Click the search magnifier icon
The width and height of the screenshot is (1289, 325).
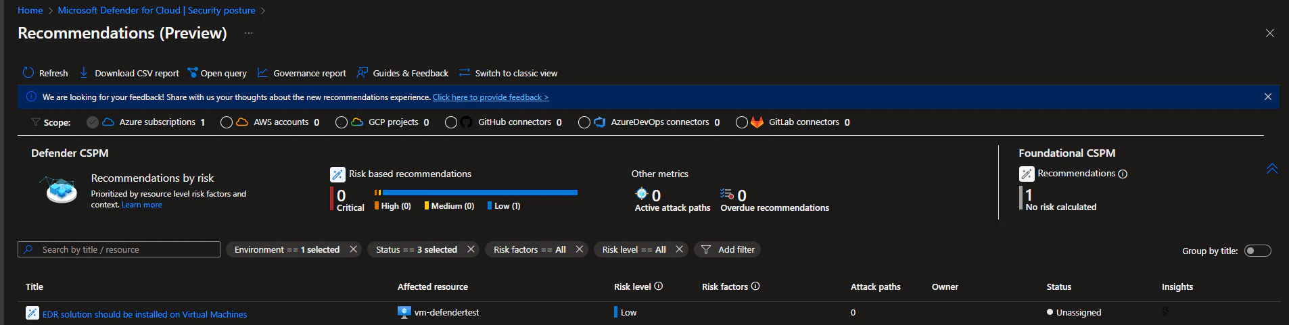coord(28,249)
